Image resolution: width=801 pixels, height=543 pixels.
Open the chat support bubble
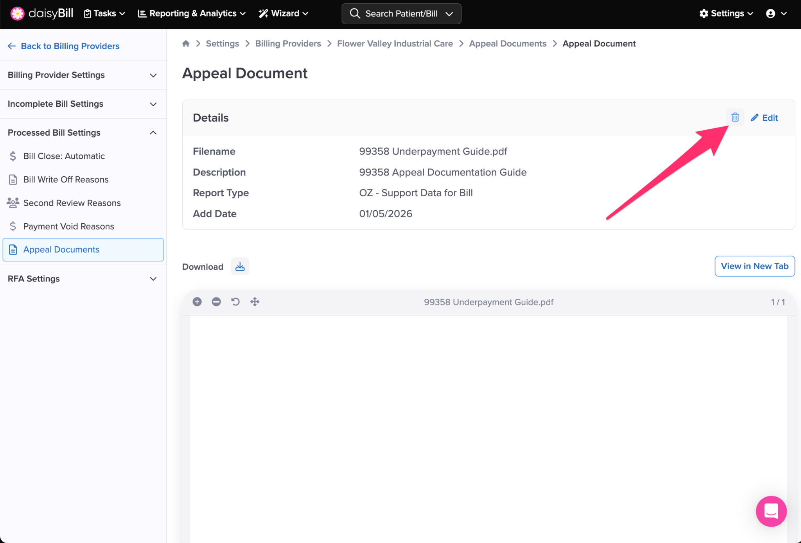(x=770, y=511)
